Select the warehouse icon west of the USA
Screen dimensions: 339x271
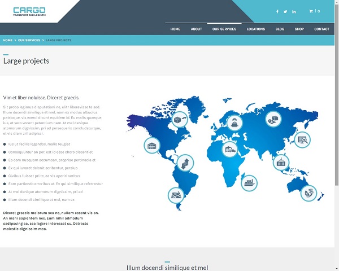[x=152, y=146]
